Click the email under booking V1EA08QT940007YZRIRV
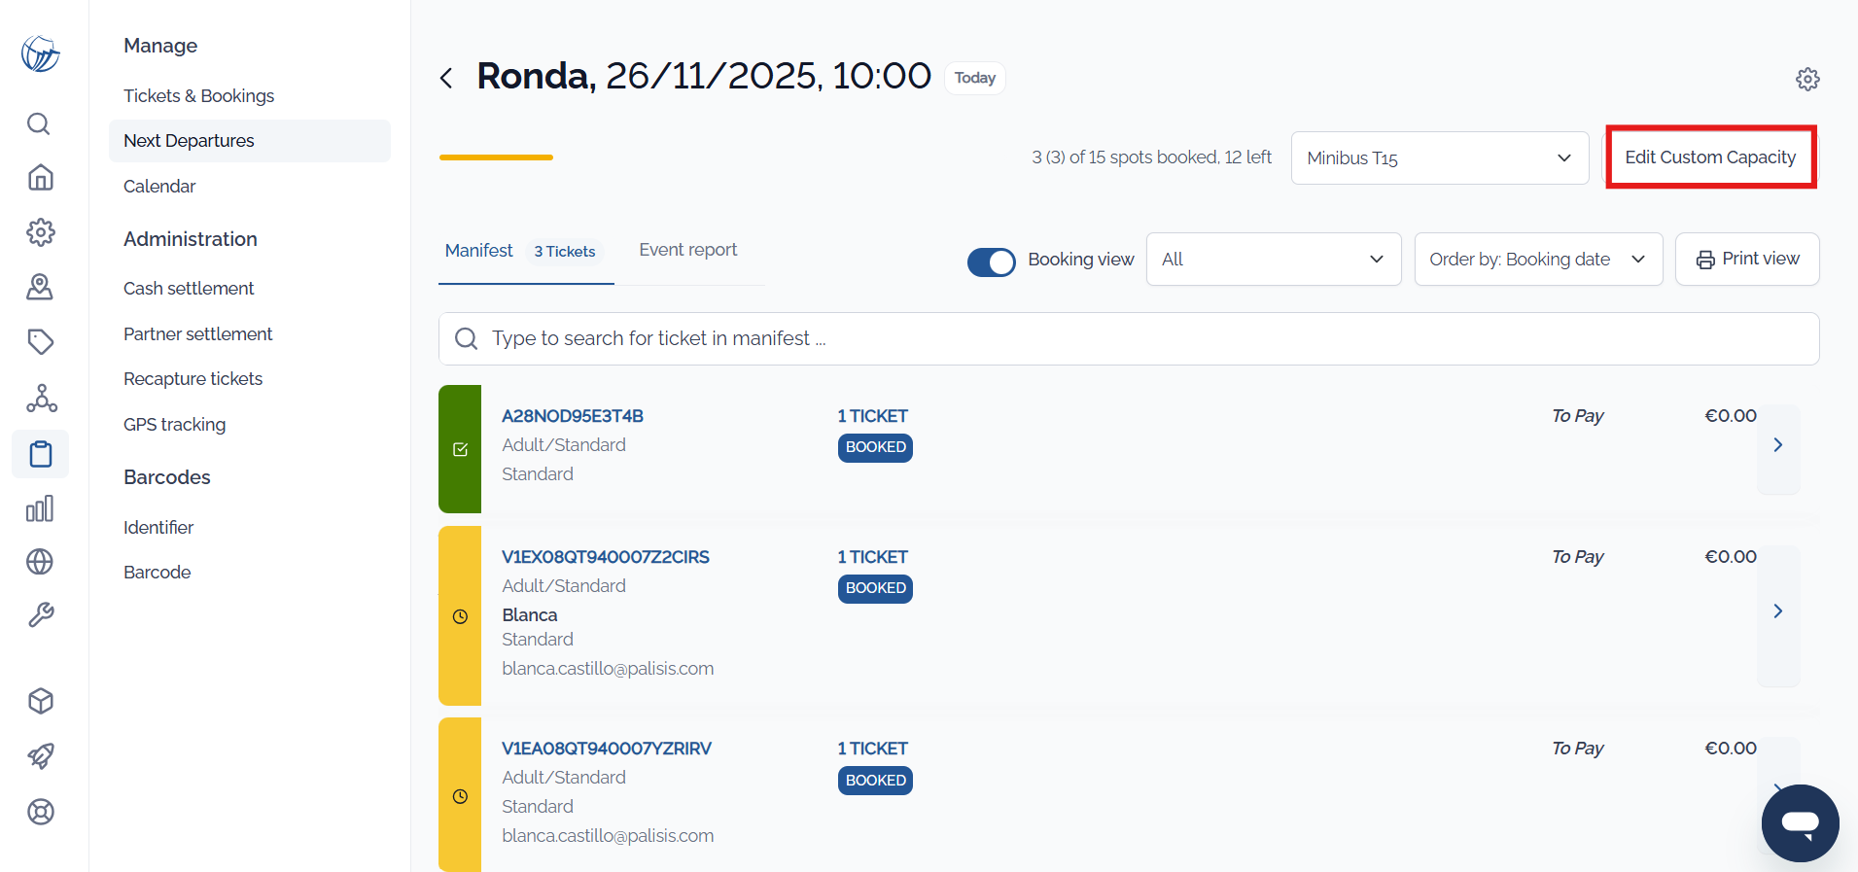 pos(608,836)
